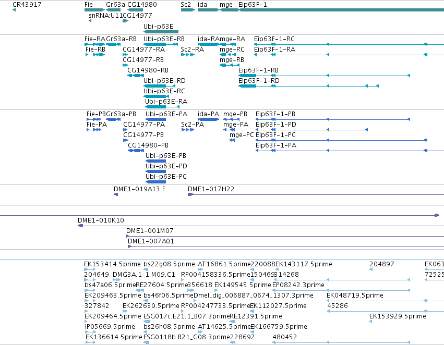The height and width of the screenshot is (345, 444).
Task: Select the IP05669.5prime EST label
Action: click(110, 327)
